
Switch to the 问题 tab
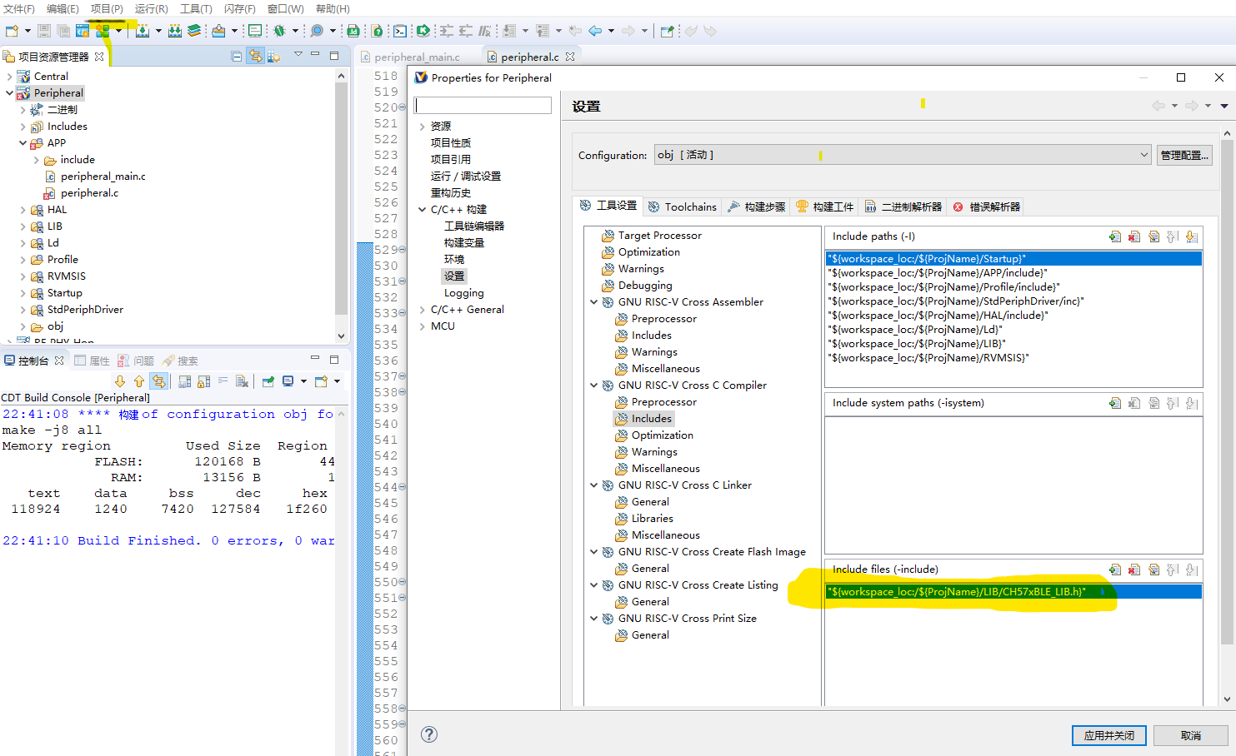136,361
